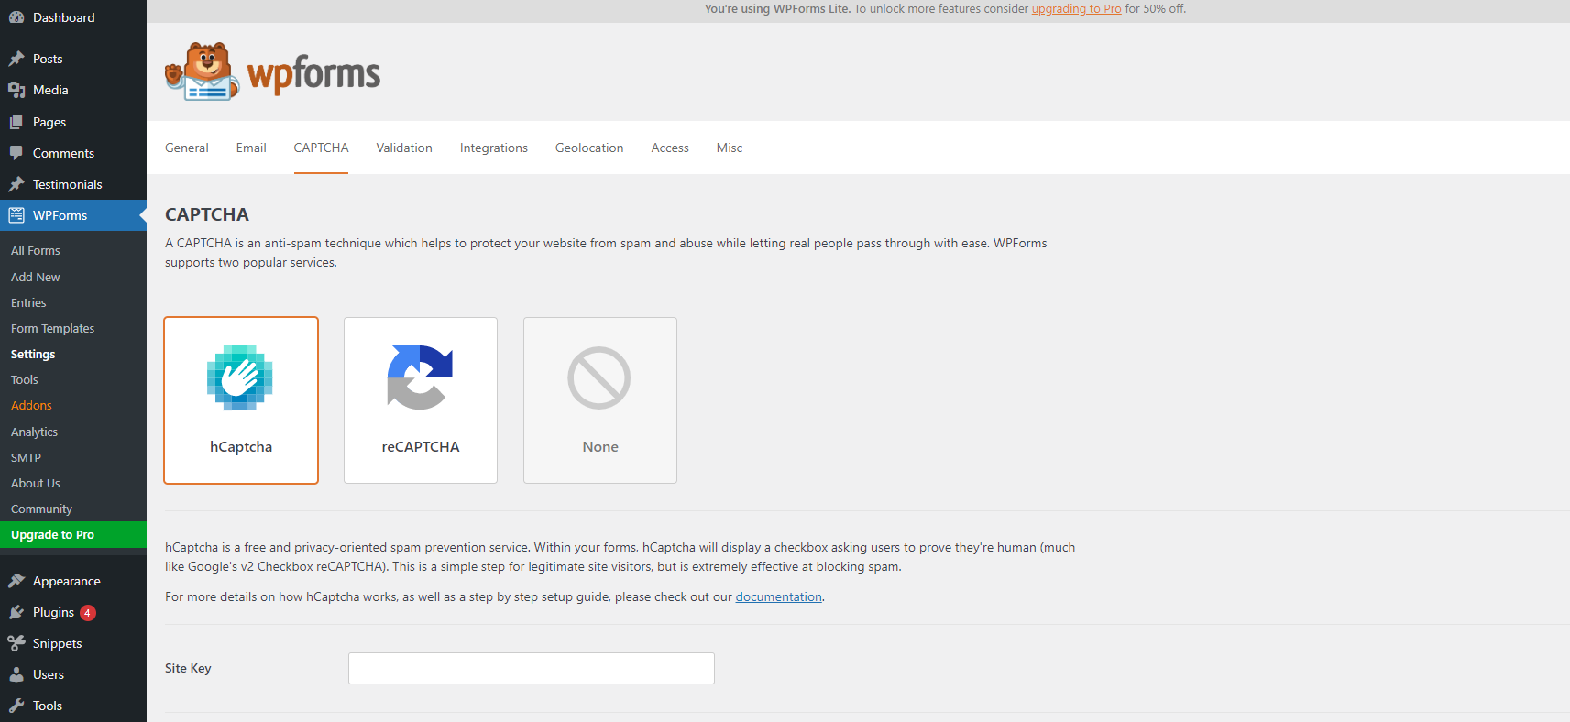1570x722 pixels.
Task: Open the Geolocation tab
Action: click(x=589, y=148)
